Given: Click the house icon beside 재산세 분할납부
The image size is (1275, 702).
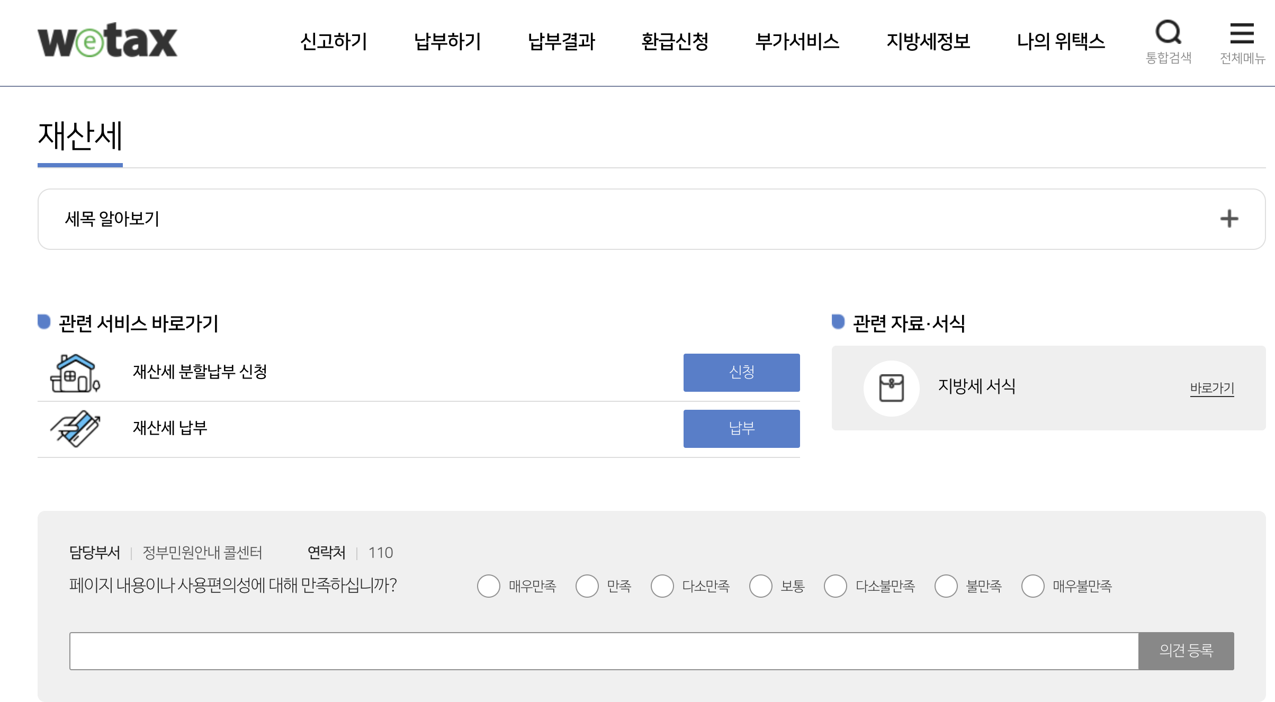Looking at the screenshot, I should tap(75, 373).
